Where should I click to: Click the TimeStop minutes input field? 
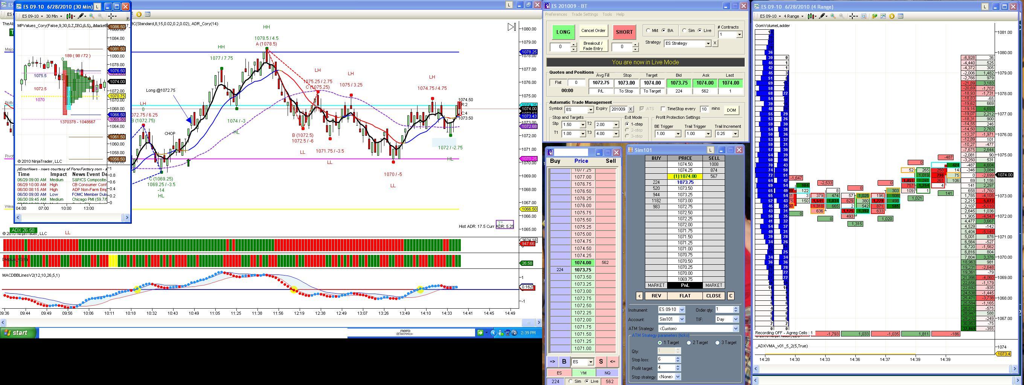pos(704,109)
